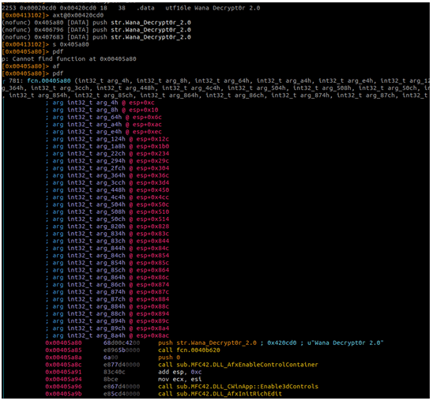This screenshot has width=433, height=401.
Task: Click the arg_88ch @ esp+0x894 line
Action: [107, 313]
